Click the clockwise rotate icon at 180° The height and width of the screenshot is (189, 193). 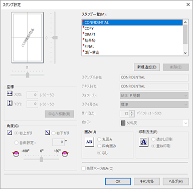(x=65, y=153)
